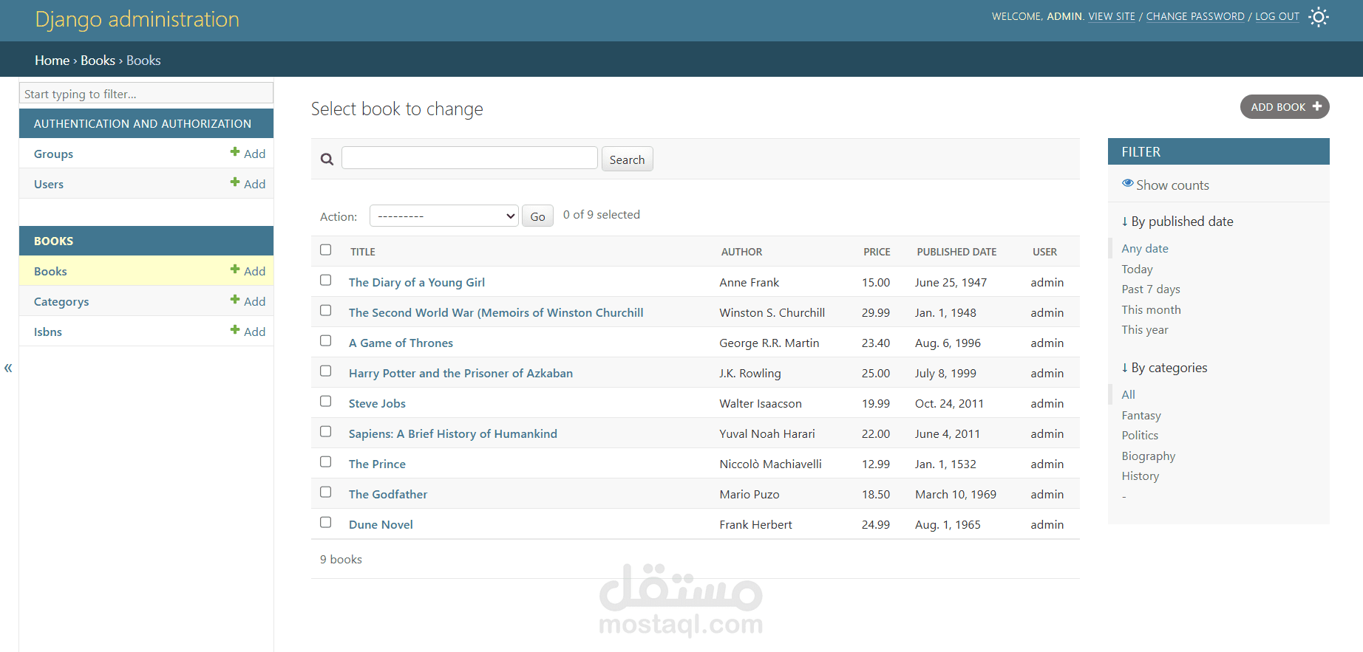Image resolution: width=1363 pixels, height=652 pixels.
Task: Open Groups in the sidebar
Action: (53, 154)
